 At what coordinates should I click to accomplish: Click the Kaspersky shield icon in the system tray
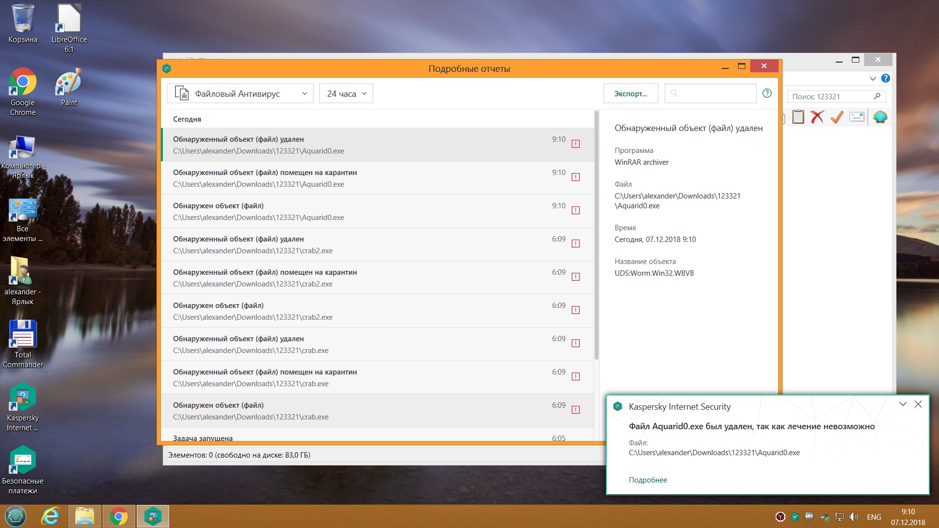795,517
